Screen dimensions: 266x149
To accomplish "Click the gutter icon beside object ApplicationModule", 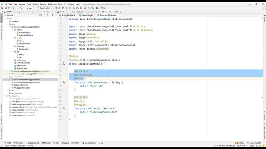I will click(64, 64).
